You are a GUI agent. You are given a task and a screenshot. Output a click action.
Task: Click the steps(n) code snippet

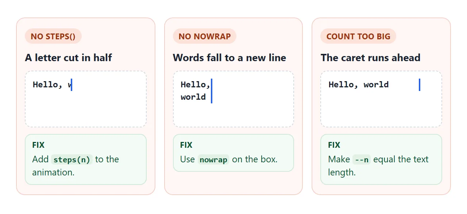pyautogui.click(x=72, y=160)
